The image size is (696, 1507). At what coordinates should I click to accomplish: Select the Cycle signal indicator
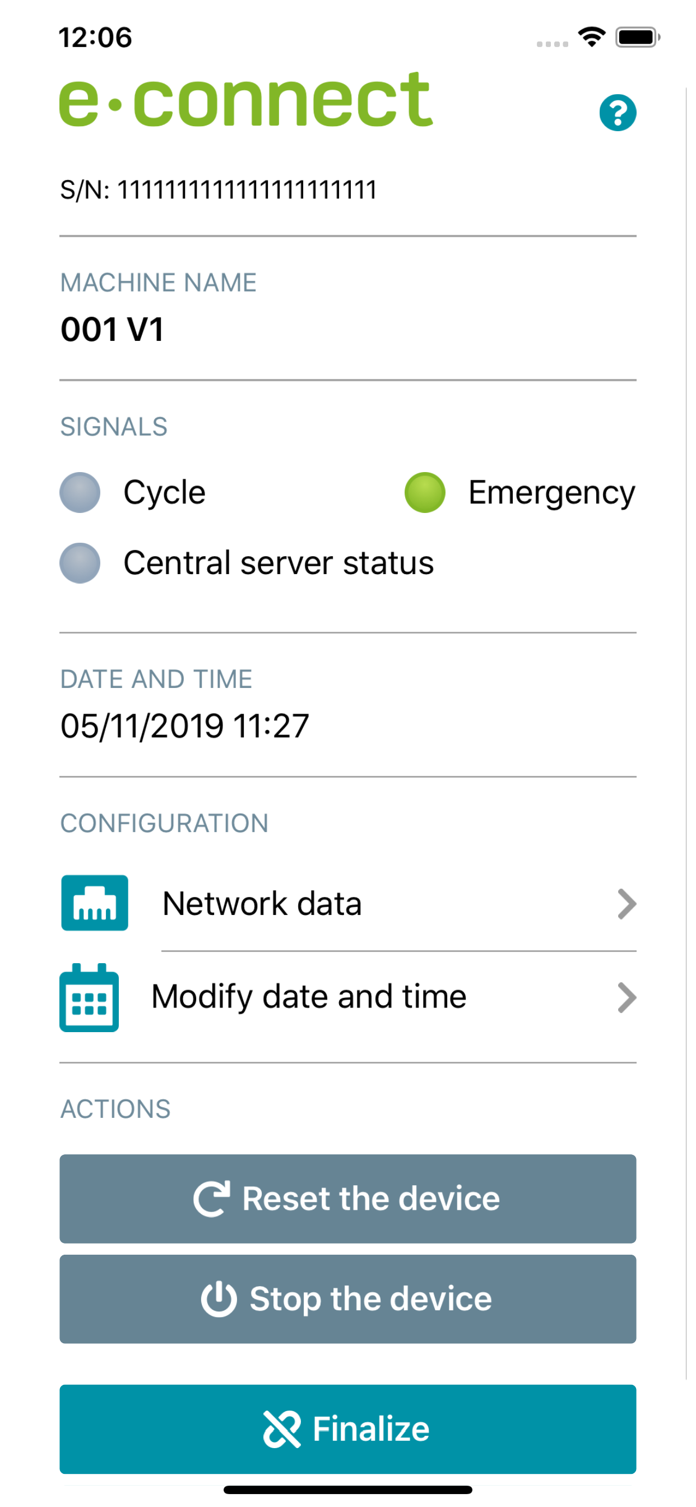click(80, 492)
